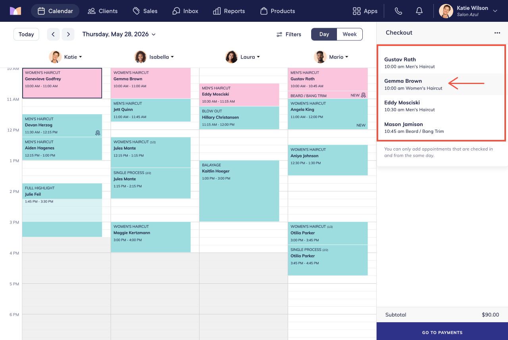This screenshot has width=508, height=340.
Task: Click the phone call icon
Action: tap(398, 11)
